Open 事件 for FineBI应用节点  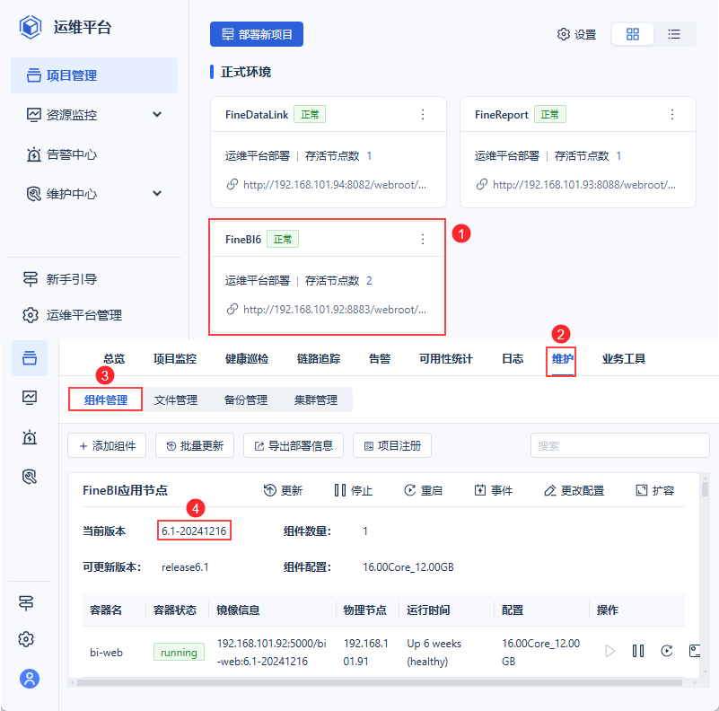[494, 490]
